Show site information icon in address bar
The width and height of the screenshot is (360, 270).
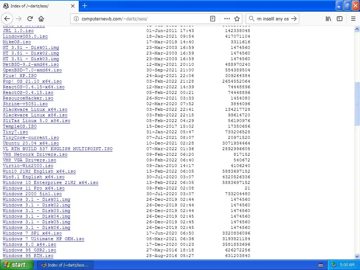point(76,19)
